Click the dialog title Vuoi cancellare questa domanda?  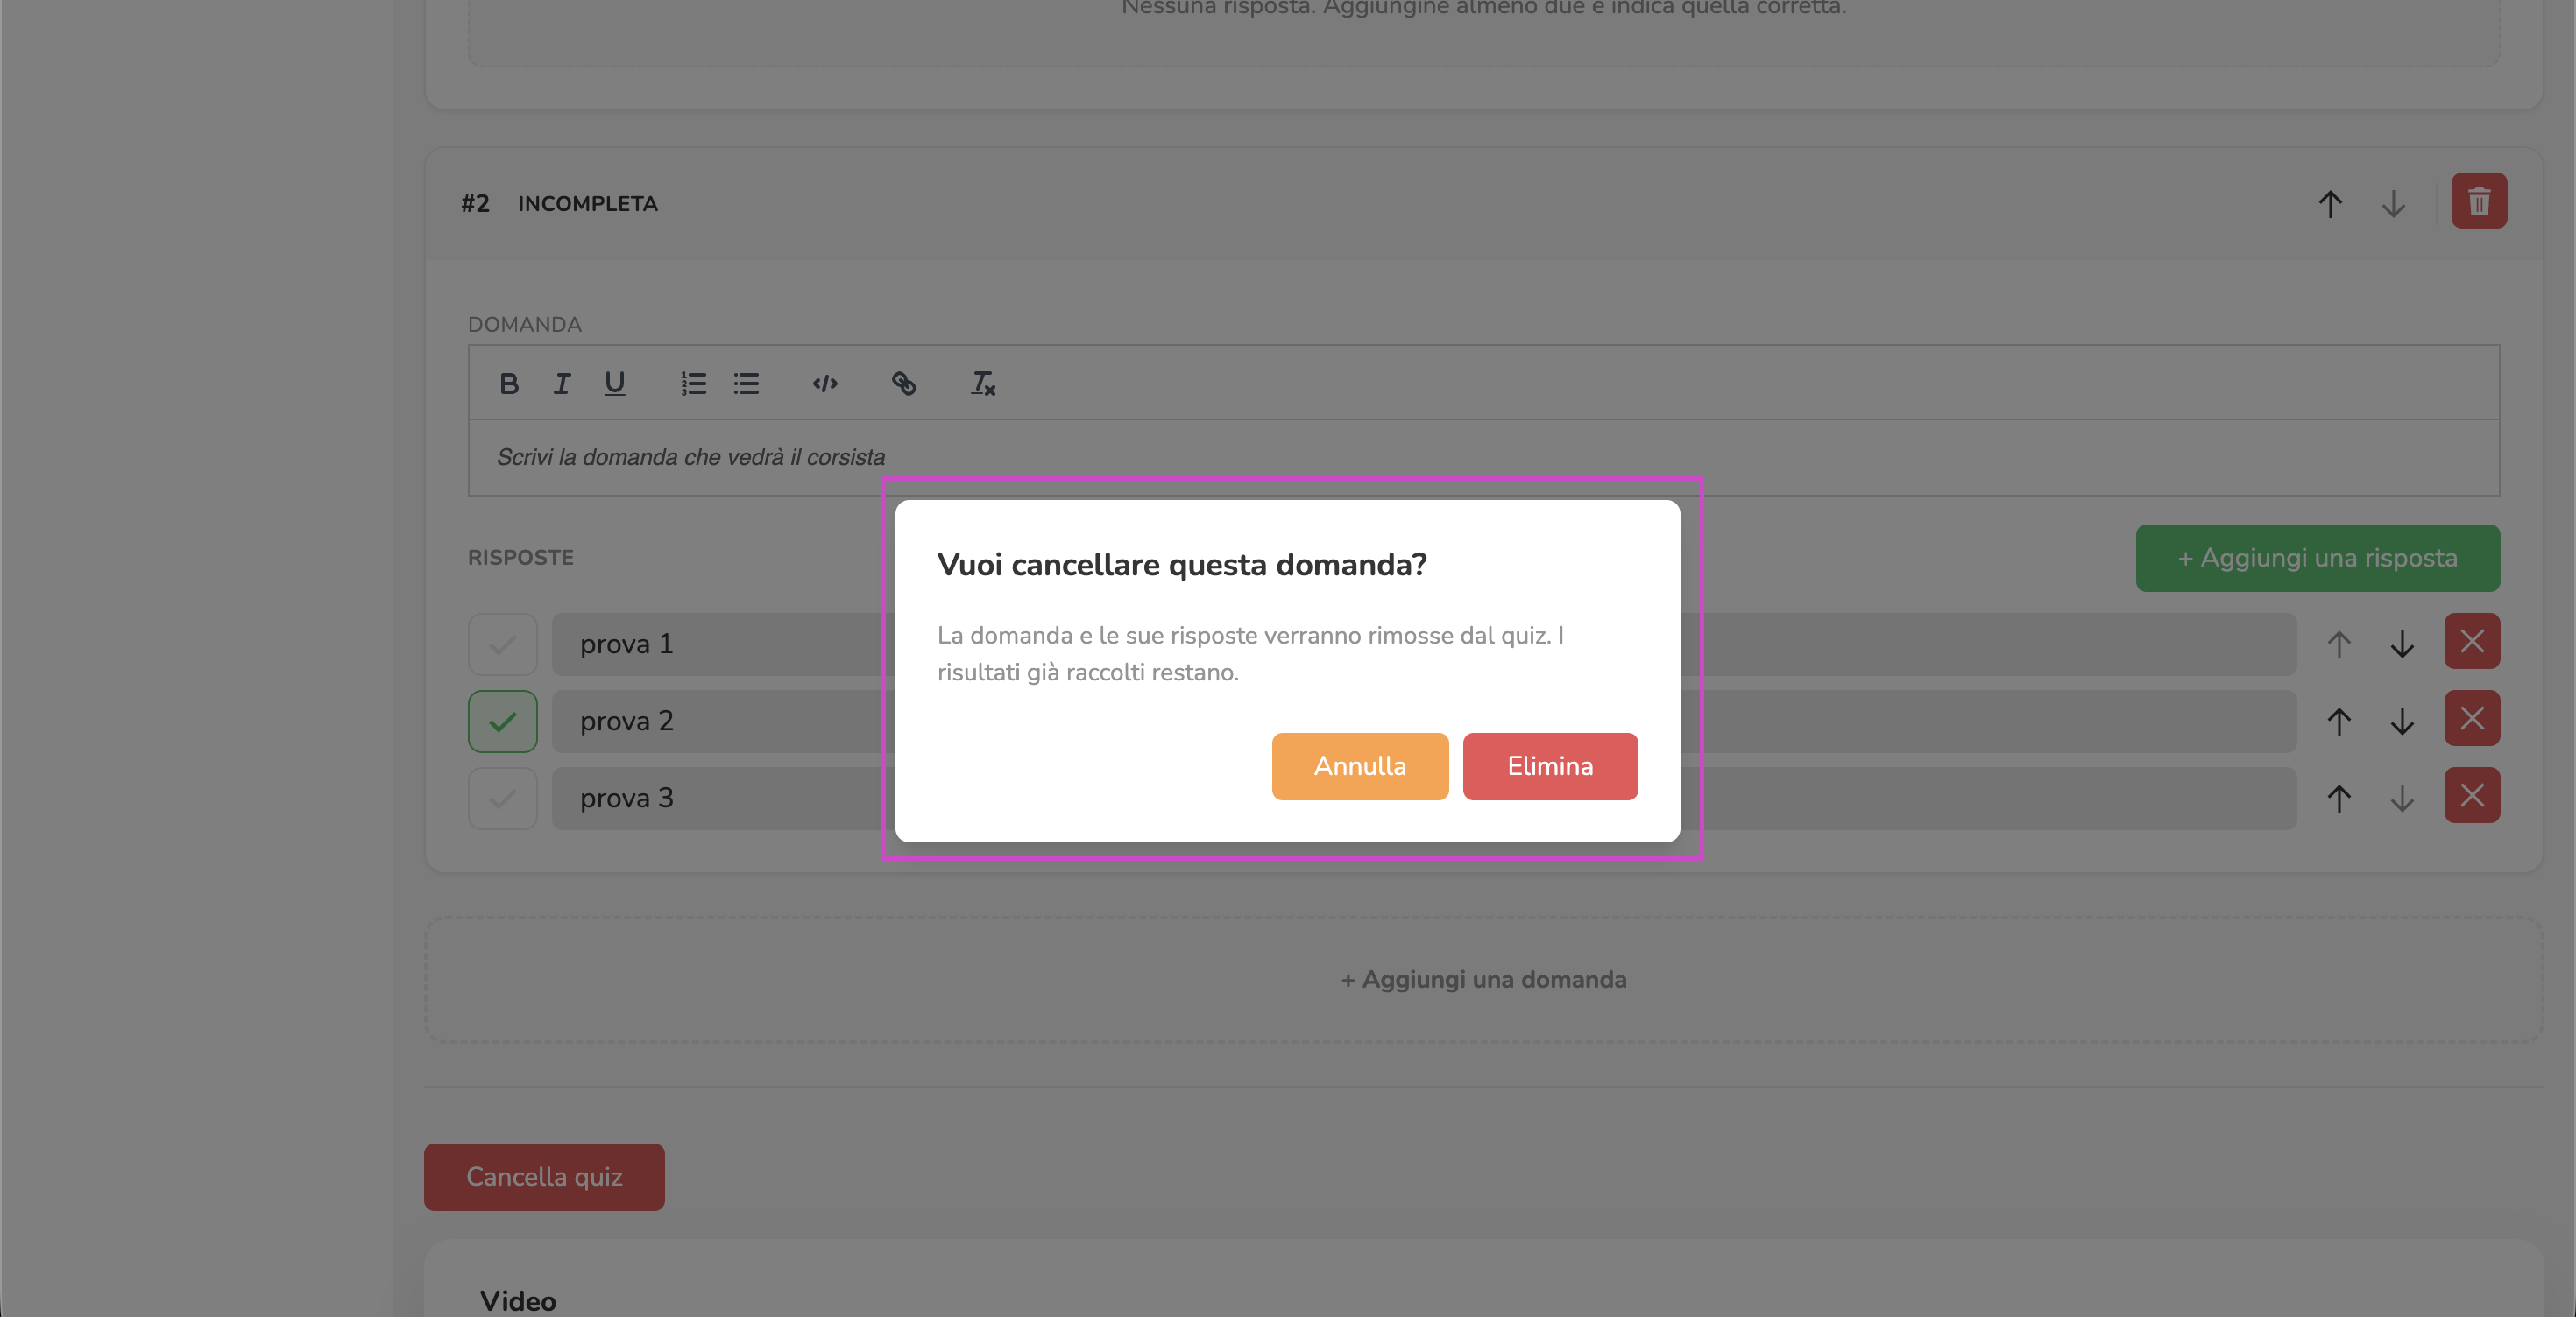tap(1182, 565)
